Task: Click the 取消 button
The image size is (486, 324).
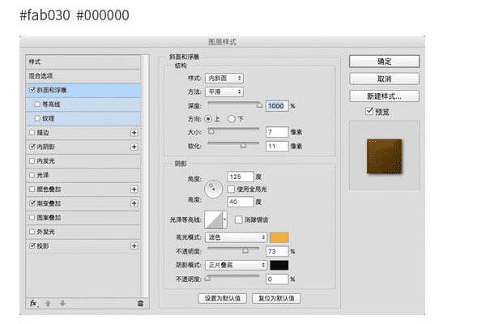Action: click(384, 79)
